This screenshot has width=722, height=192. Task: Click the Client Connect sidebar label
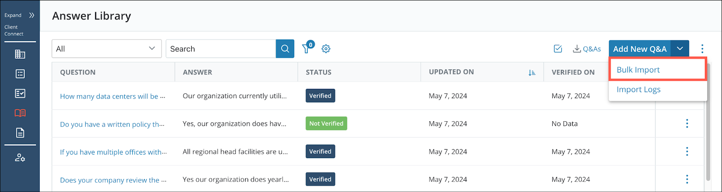tap(14, 30)
